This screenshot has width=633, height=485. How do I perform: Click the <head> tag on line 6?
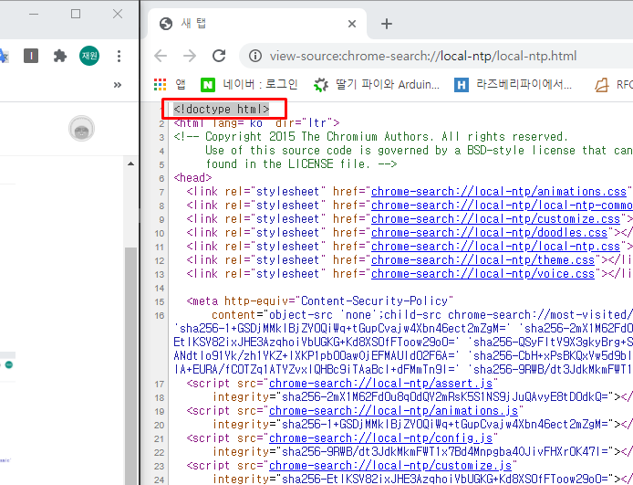(x=193, y=178)
